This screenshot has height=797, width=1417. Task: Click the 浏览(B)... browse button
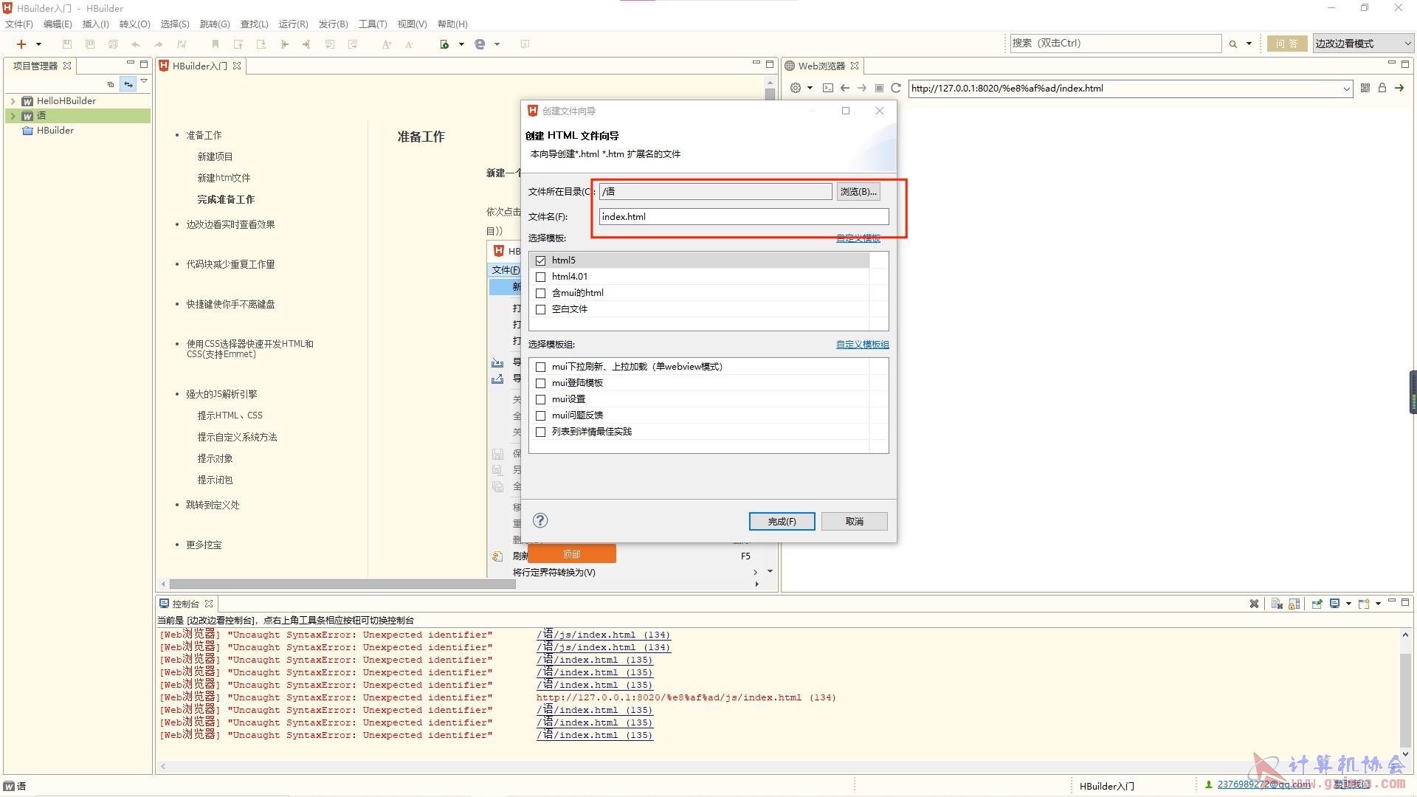(x=858, y=192)
